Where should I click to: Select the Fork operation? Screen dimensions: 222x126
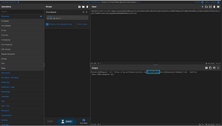22,64
